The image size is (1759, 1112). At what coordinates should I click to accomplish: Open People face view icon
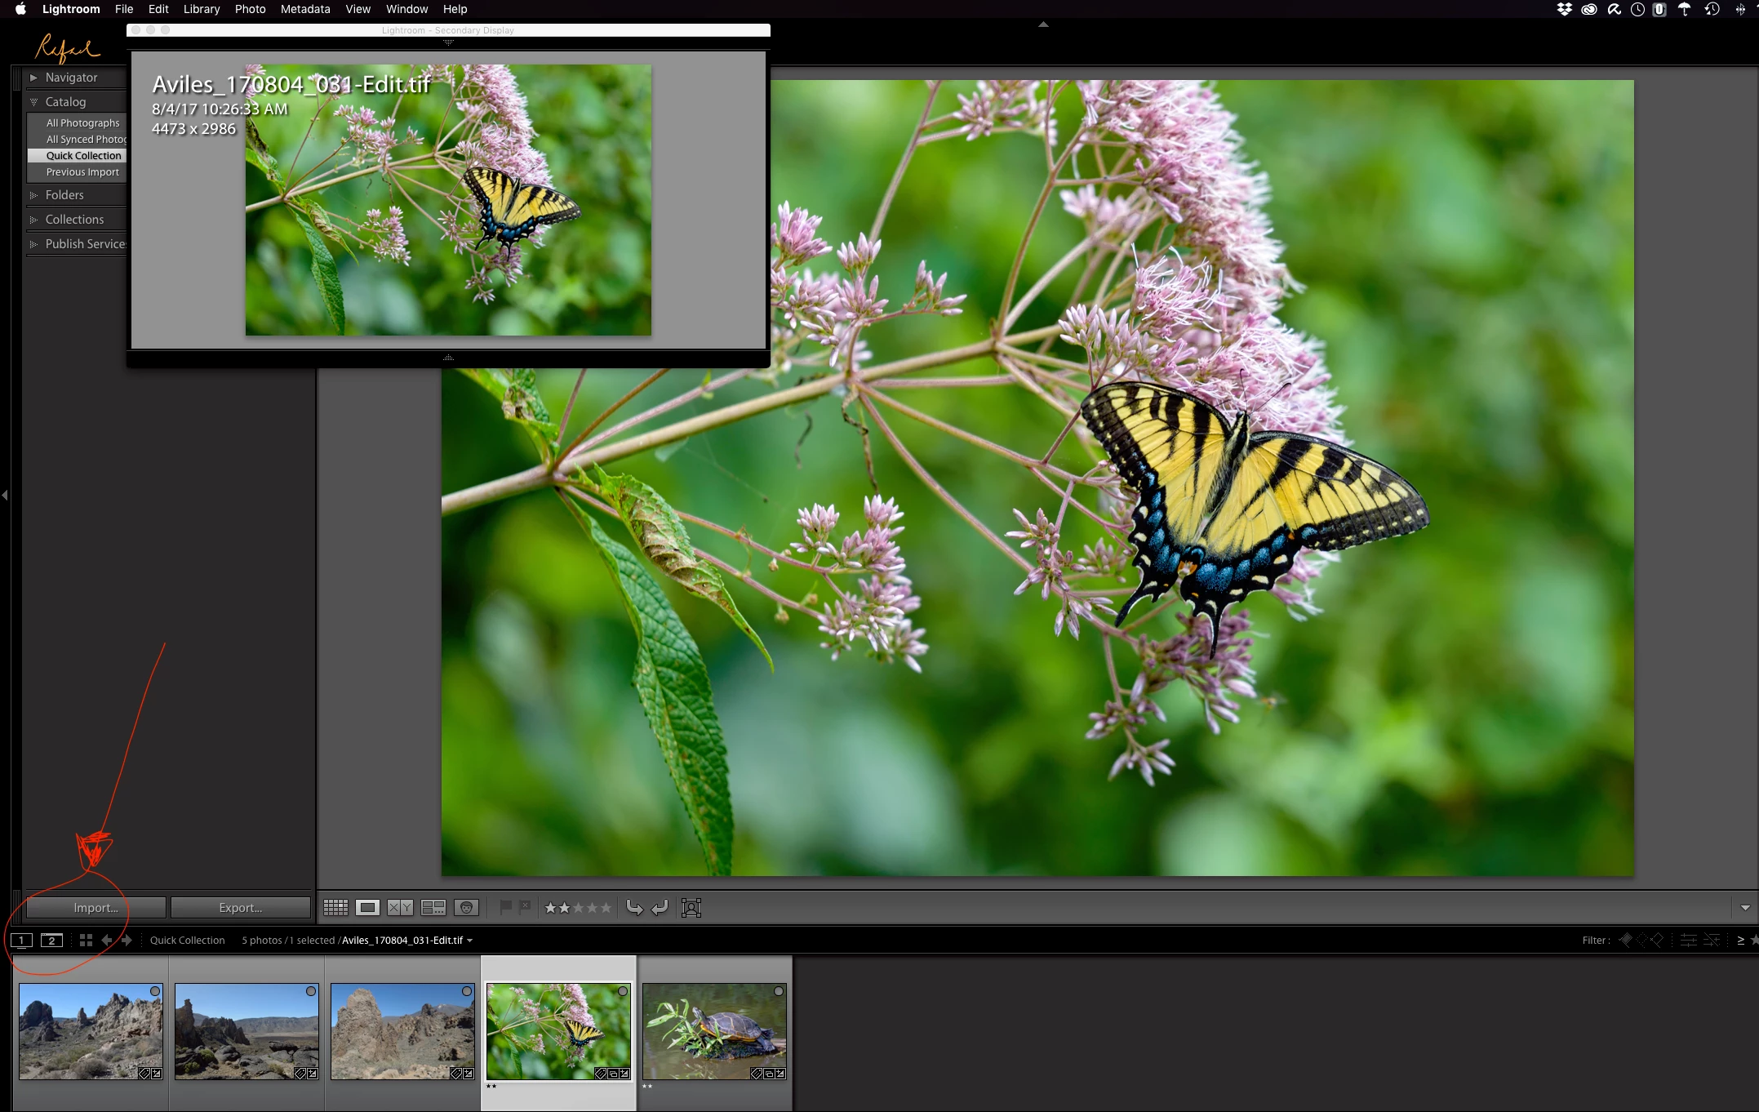pyautogui.click(x=466, y=908)
